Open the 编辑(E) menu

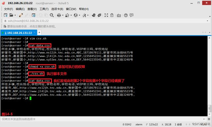[20, 9]
